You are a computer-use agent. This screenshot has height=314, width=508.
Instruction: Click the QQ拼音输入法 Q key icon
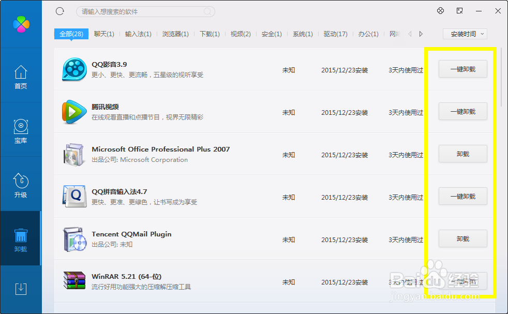(74, 197)
